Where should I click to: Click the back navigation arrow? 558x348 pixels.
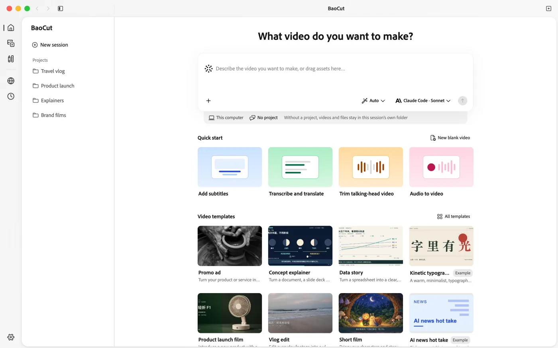37,8
